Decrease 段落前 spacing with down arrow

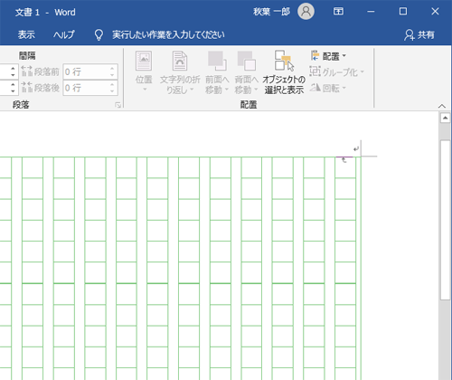pyautogui.click(x=112, y=75)
